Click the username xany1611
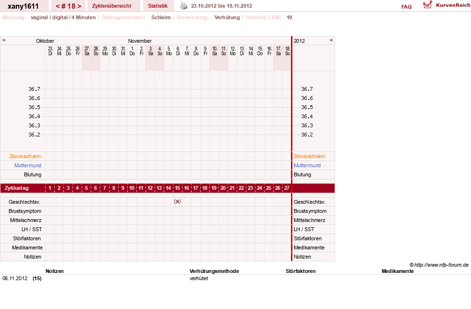The height and width of the screenshot is (309, 471). point(23,6)
